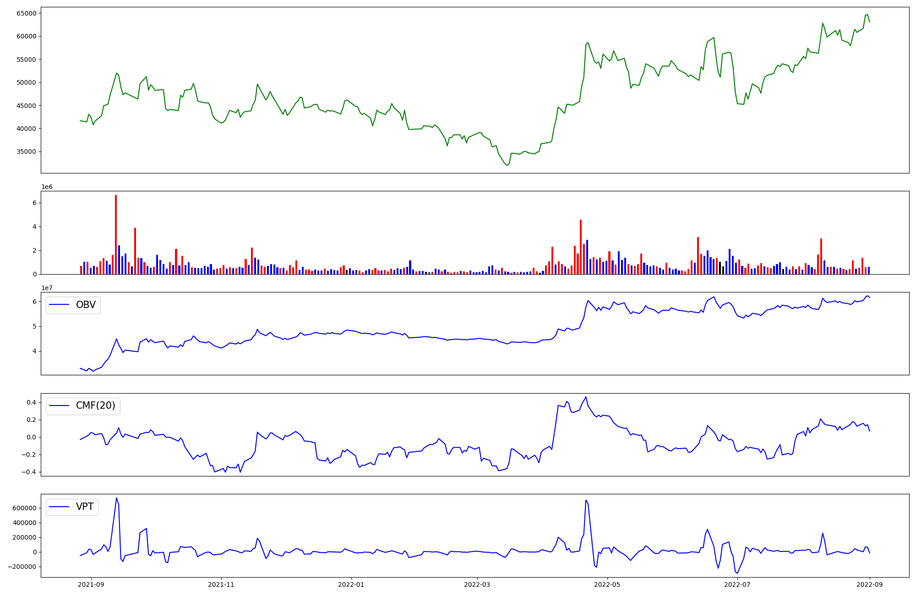Click the OBV legend label
This screenshot has height=595, width=916.
[x=86, y=305]
